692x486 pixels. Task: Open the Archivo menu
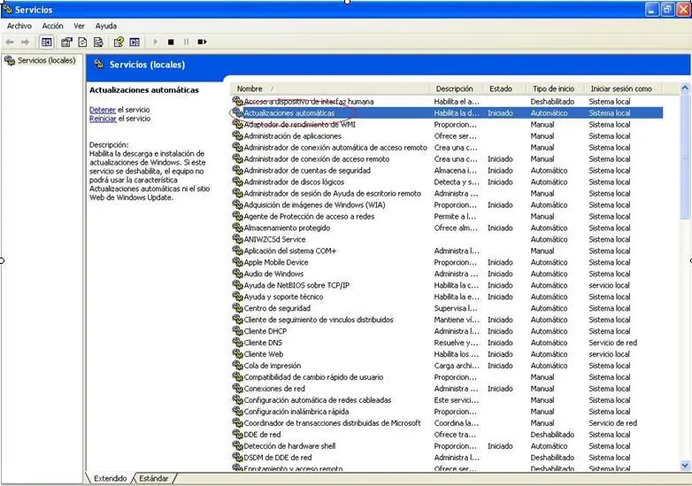(x=19, y=26)
